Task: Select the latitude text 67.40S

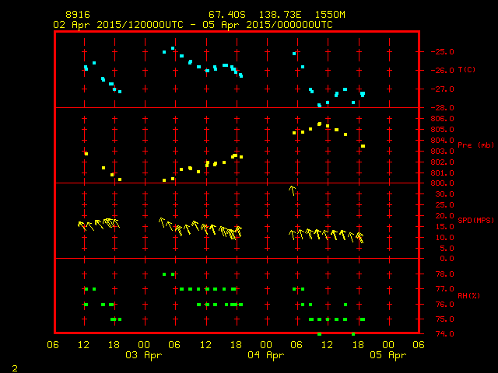Action: click(225, 15)
